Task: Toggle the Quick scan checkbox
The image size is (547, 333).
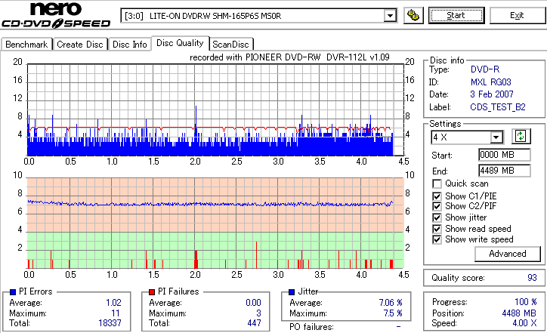Action: [x=437, y=183]
